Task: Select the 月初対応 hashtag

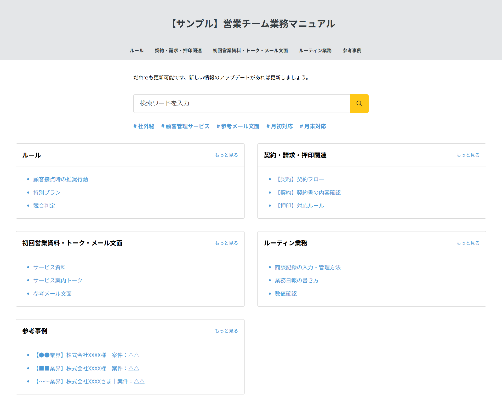Action: click(x=279, y=126)
